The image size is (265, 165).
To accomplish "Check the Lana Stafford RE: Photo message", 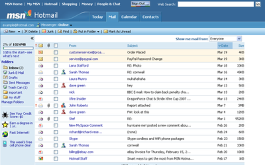I will [x=56, y=66].
